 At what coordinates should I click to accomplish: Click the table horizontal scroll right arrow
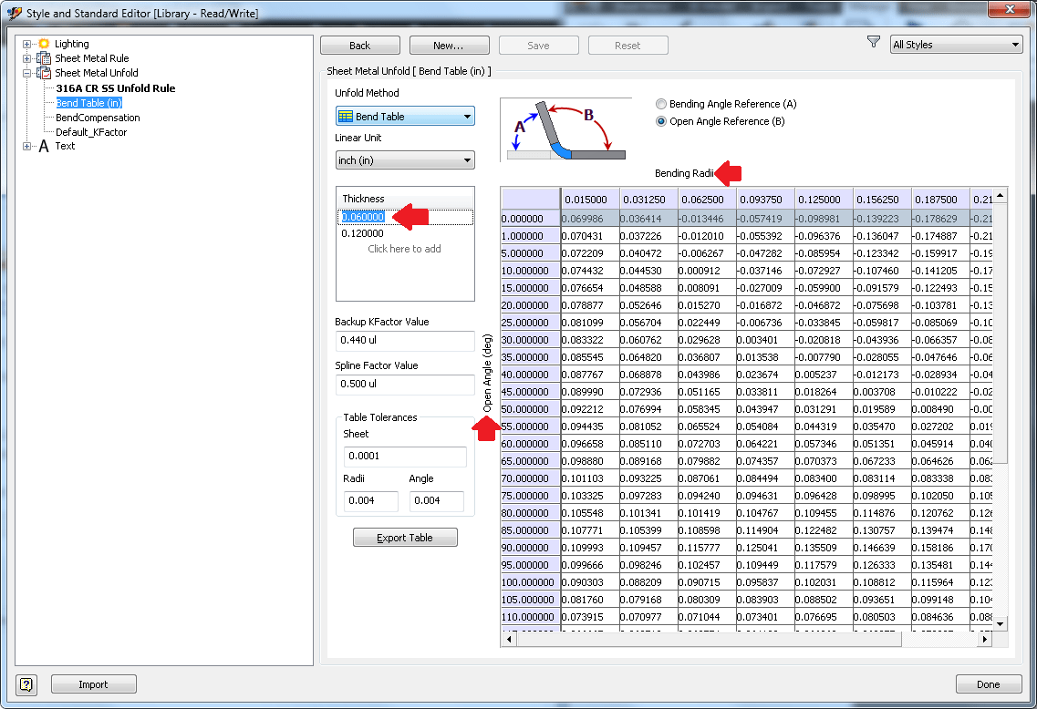pos(985,639)
